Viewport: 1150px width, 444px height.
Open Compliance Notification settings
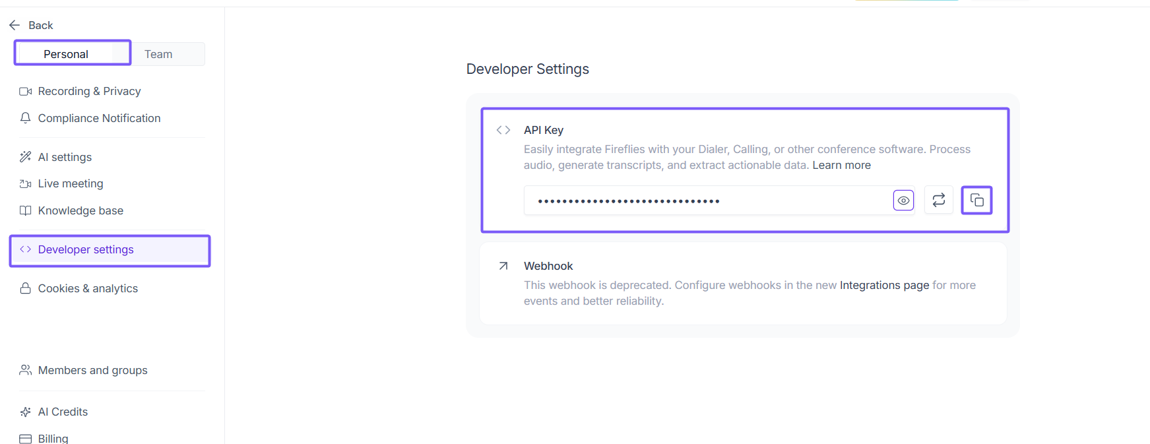coord(99,118)
